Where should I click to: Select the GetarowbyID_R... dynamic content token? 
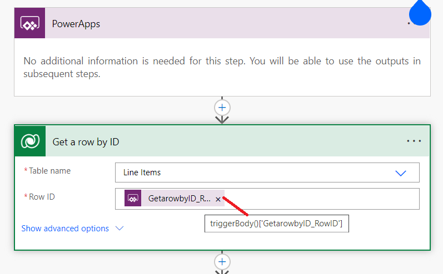click(x=179, y=199)
